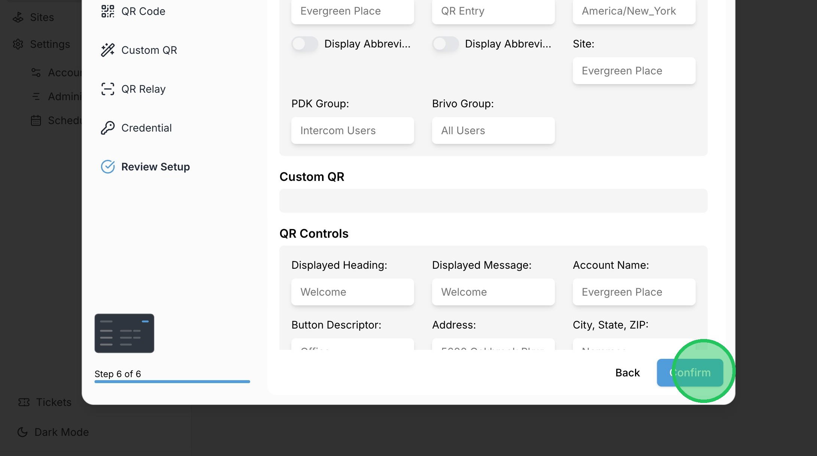
Task: Click the Dark Mode moon icon
Action: pos(22,432)
